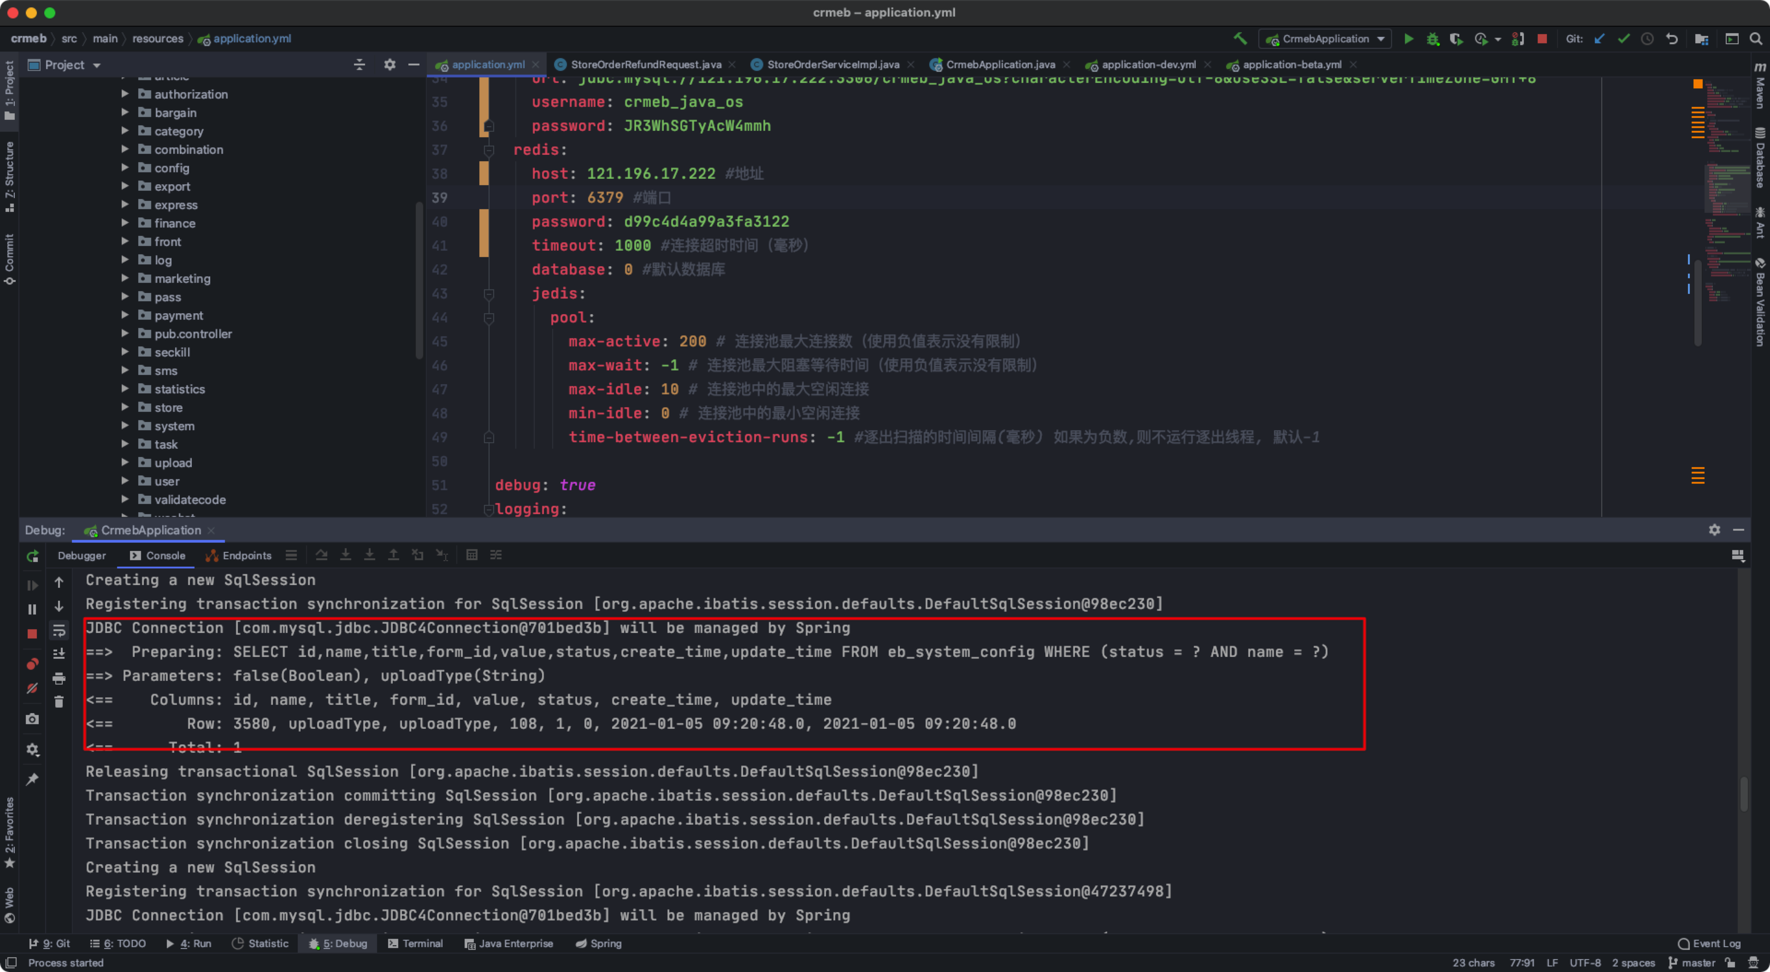Start a Debug session with the bug icon
This screenshot has width=1770, height=972.
click(x=1433, y=39)
